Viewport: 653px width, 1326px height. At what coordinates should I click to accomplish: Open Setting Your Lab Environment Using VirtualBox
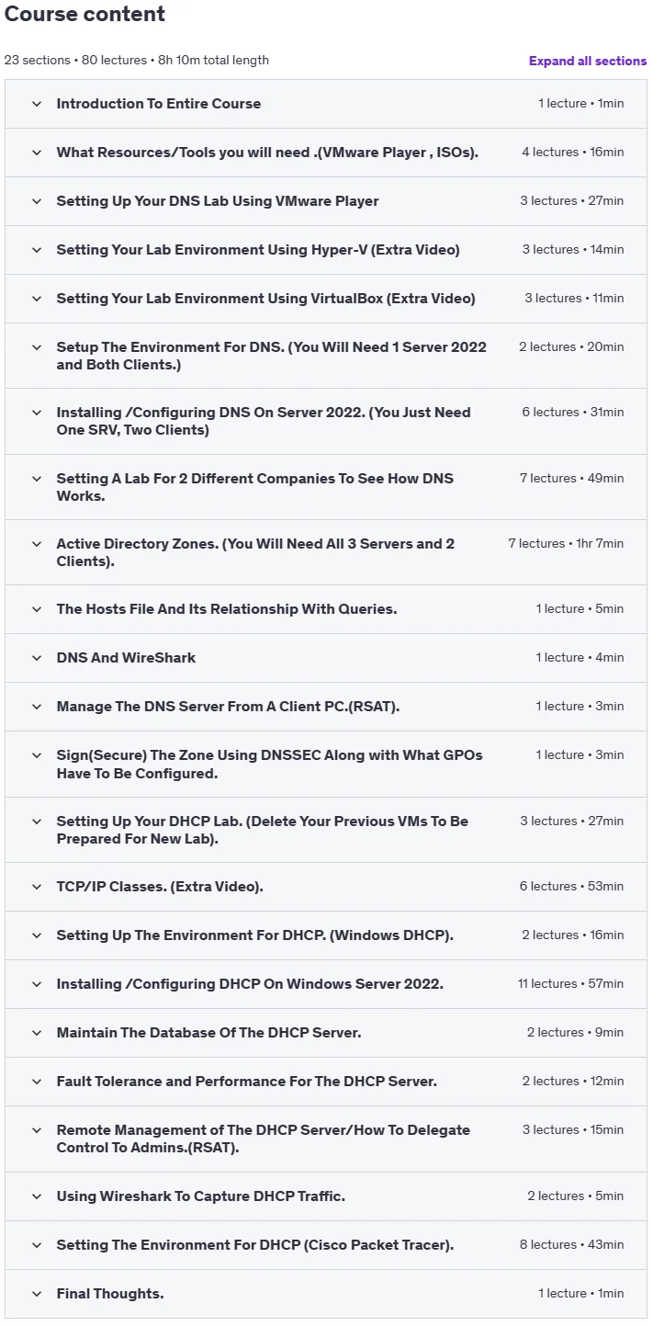(x=266, y=299)
